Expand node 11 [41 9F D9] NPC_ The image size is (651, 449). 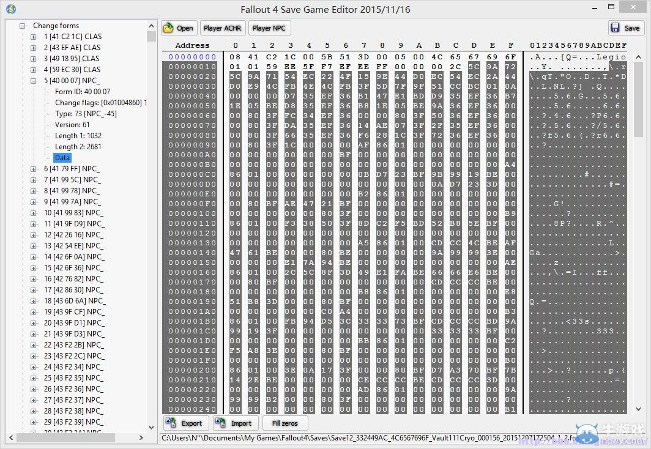tap(33, 224)
